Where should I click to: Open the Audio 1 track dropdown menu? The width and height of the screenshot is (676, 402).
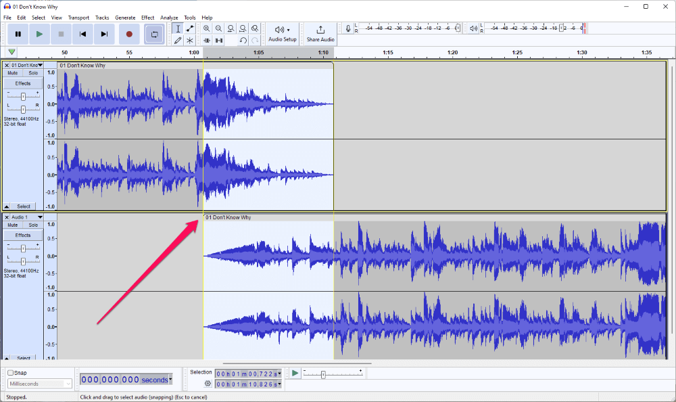point(27,217)
